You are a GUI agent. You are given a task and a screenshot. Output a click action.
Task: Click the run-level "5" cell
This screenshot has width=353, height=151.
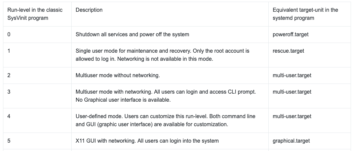pos(9,141)
